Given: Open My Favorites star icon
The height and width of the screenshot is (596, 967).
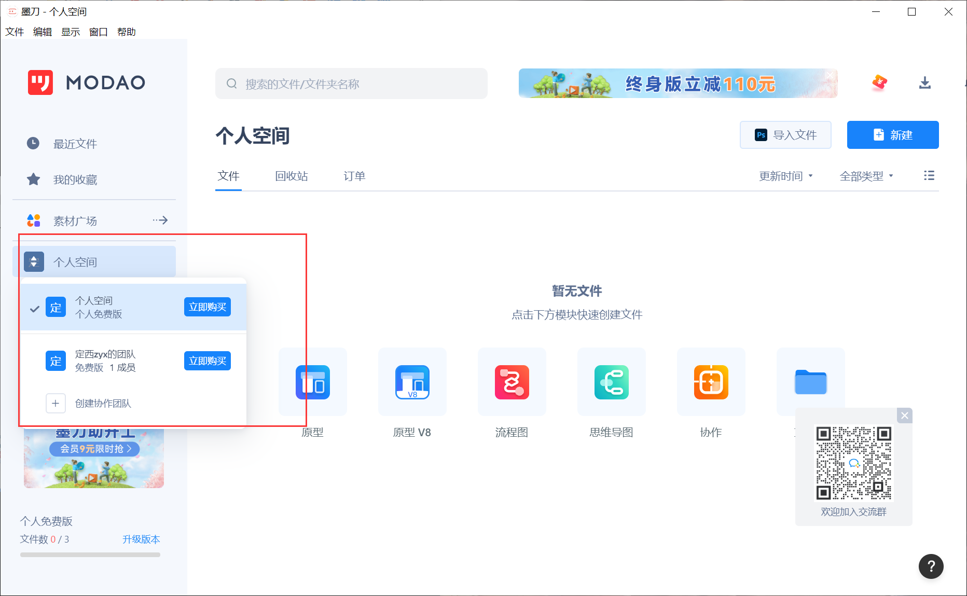Looking at the screenshot, I should point(33,179).
